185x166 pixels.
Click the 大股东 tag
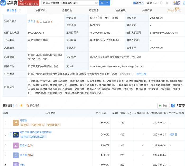[x=25, y=125]
